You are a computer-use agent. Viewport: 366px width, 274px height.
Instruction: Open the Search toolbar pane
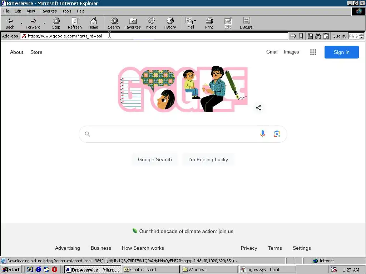click(114, 23)
